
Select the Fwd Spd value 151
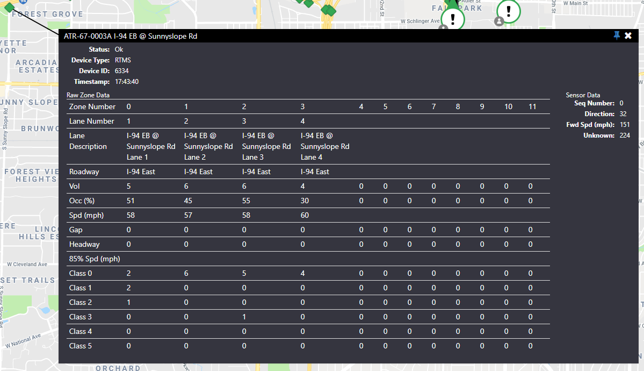point(625,125)
